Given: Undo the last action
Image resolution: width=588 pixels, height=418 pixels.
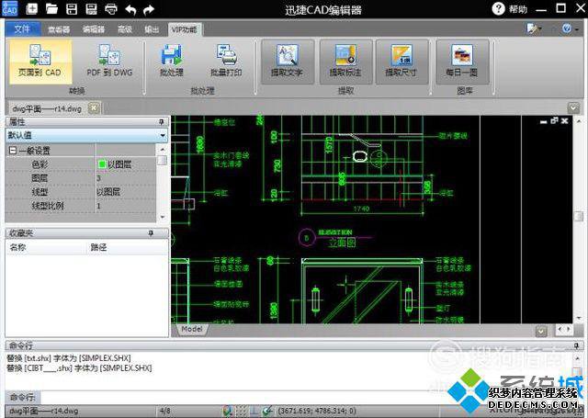Looking at the screenshot, I should click(x=130, y=9).
